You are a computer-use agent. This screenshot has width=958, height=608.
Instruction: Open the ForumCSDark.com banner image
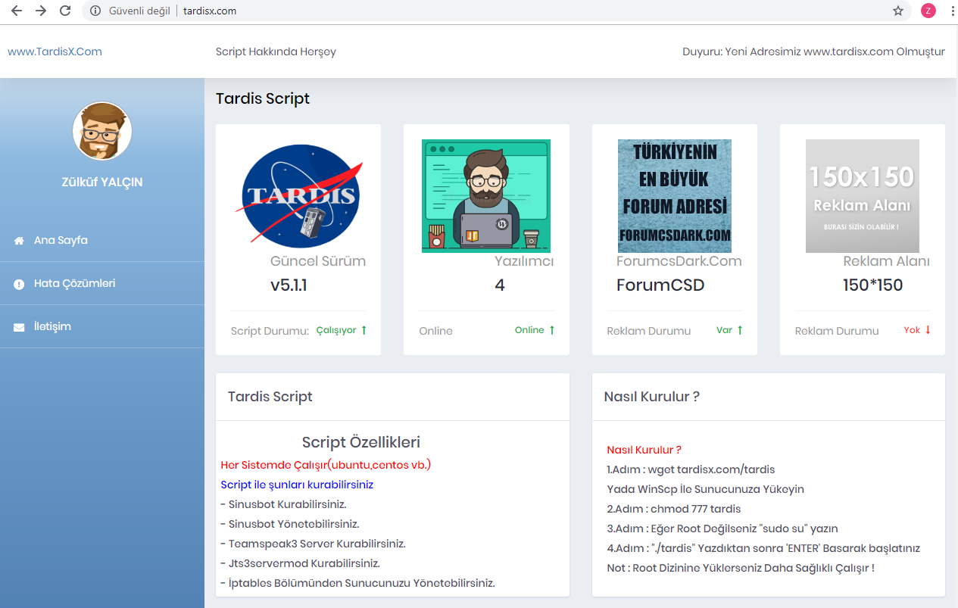(675, 195)
